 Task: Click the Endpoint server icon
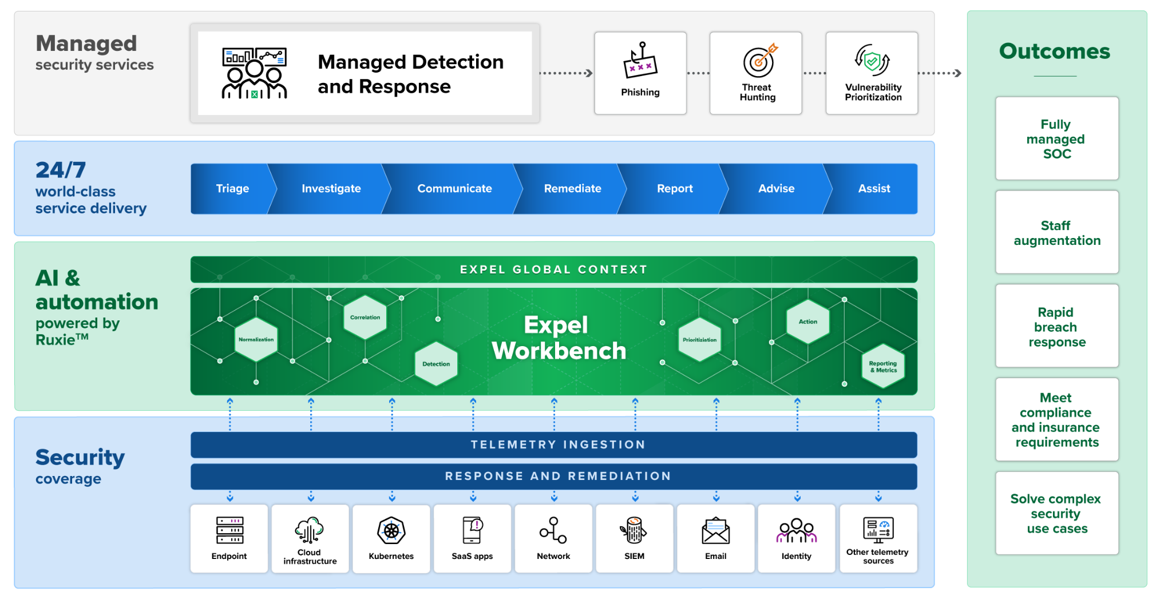pos(229,530)
